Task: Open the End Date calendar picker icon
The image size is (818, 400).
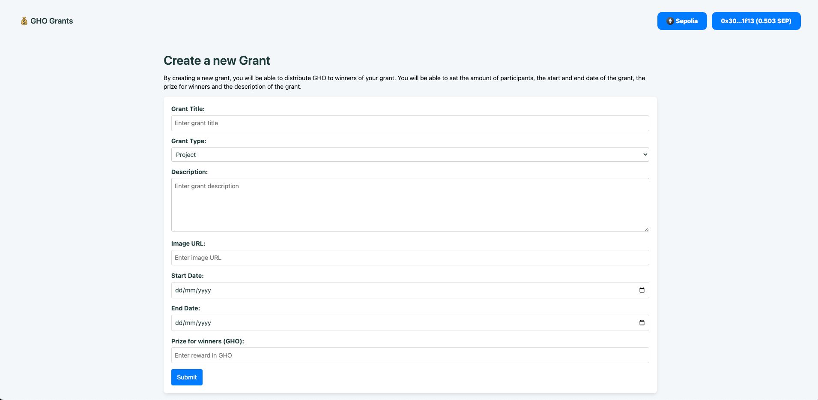Action: click(x=642, y=323)
